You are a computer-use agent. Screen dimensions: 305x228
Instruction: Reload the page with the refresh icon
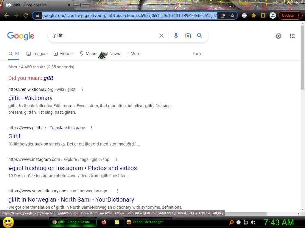pos(26,15)
